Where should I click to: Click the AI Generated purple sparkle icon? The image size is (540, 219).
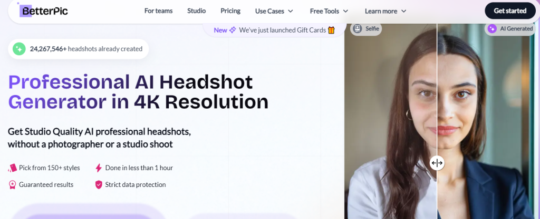point(492,28)
